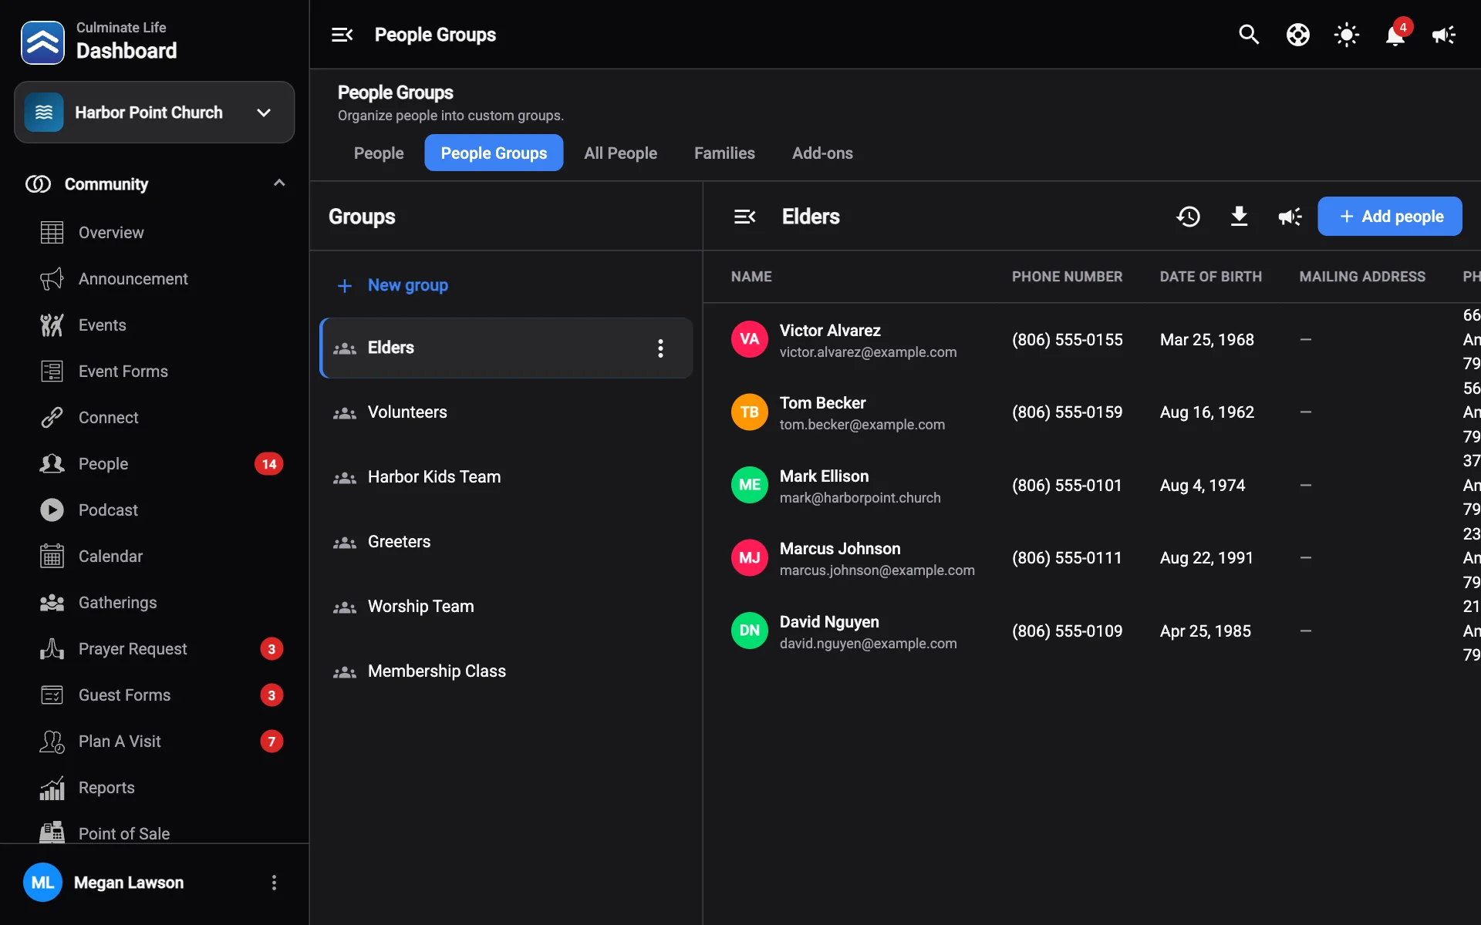Screen dimensions: 1481x925
Task: Open Victor Alvarez's row
Action: [1091, 340]
